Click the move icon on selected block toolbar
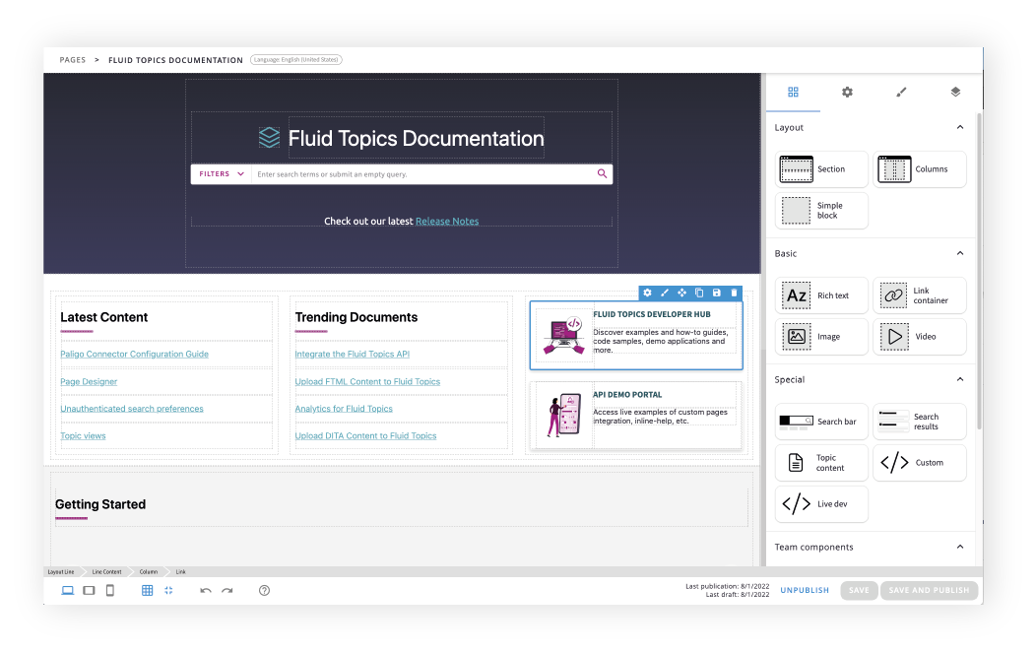1036x653 pixels. [681, 293]
